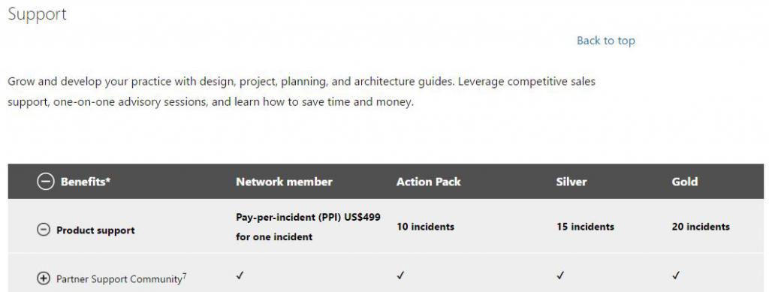The width and height of the screenshot is (769, 292).
Task: Click the Pay-per-incident US$499 cell
Action: click(308, 227)
